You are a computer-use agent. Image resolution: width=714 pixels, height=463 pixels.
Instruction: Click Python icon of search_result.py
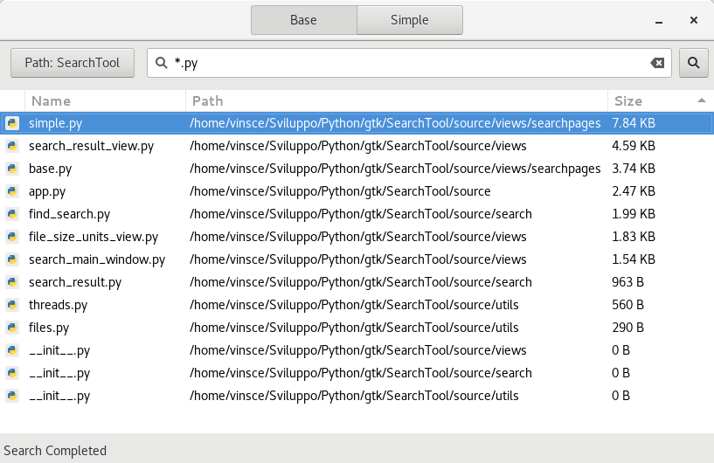pyautogui.click(x=12, y=282)
